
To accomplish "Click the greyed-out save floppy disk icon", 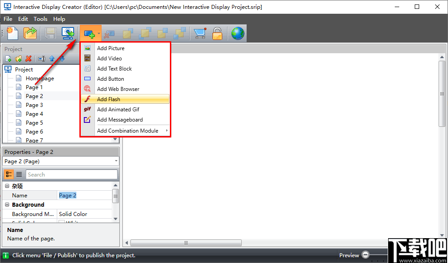I will [x=51, y=33].
